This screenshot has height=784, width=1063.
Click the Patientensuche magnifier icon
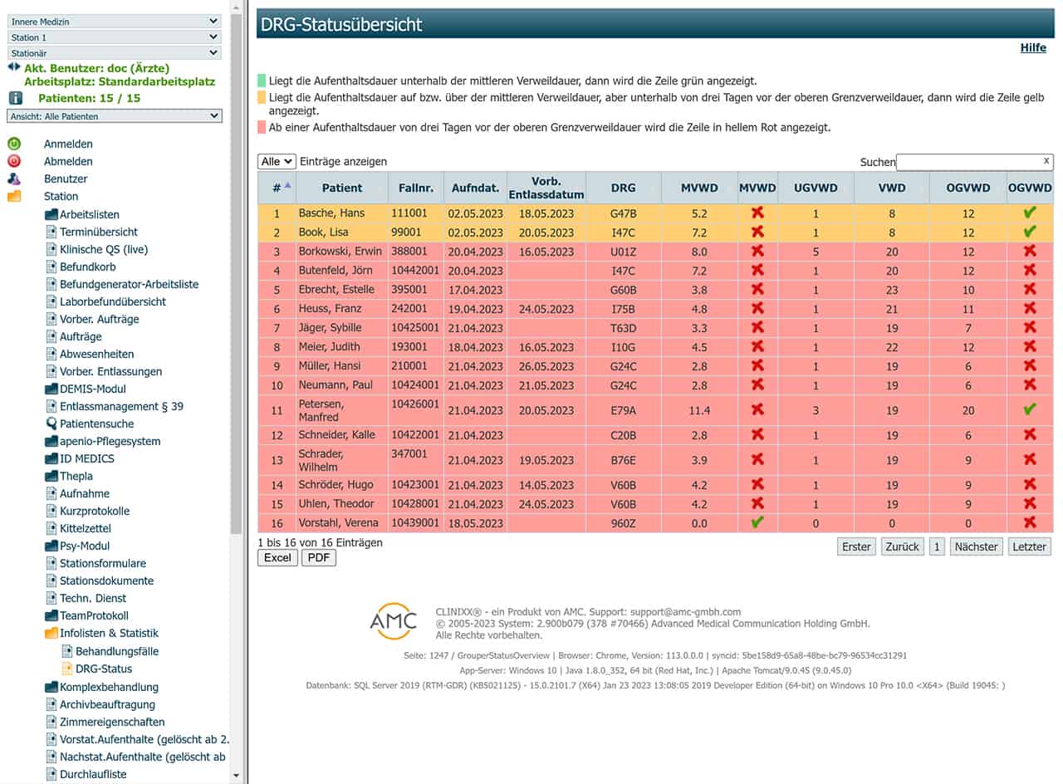click(51, 424)
